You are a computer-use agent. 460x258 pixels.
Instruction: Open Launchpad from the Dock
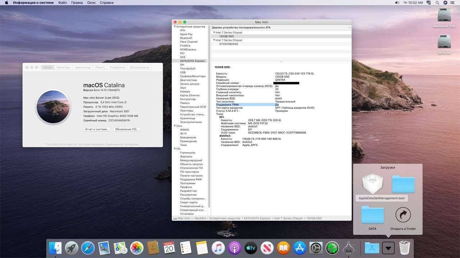(72, 248)
